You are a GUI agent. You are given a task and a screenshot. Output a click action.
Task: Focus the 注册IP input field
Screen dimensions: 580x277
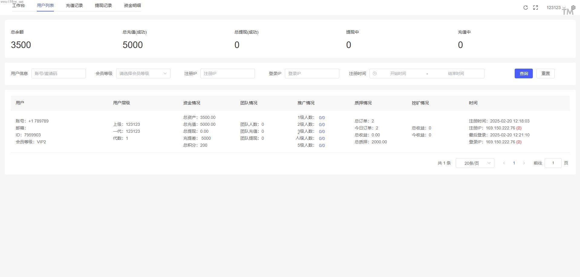pos(227,73)
